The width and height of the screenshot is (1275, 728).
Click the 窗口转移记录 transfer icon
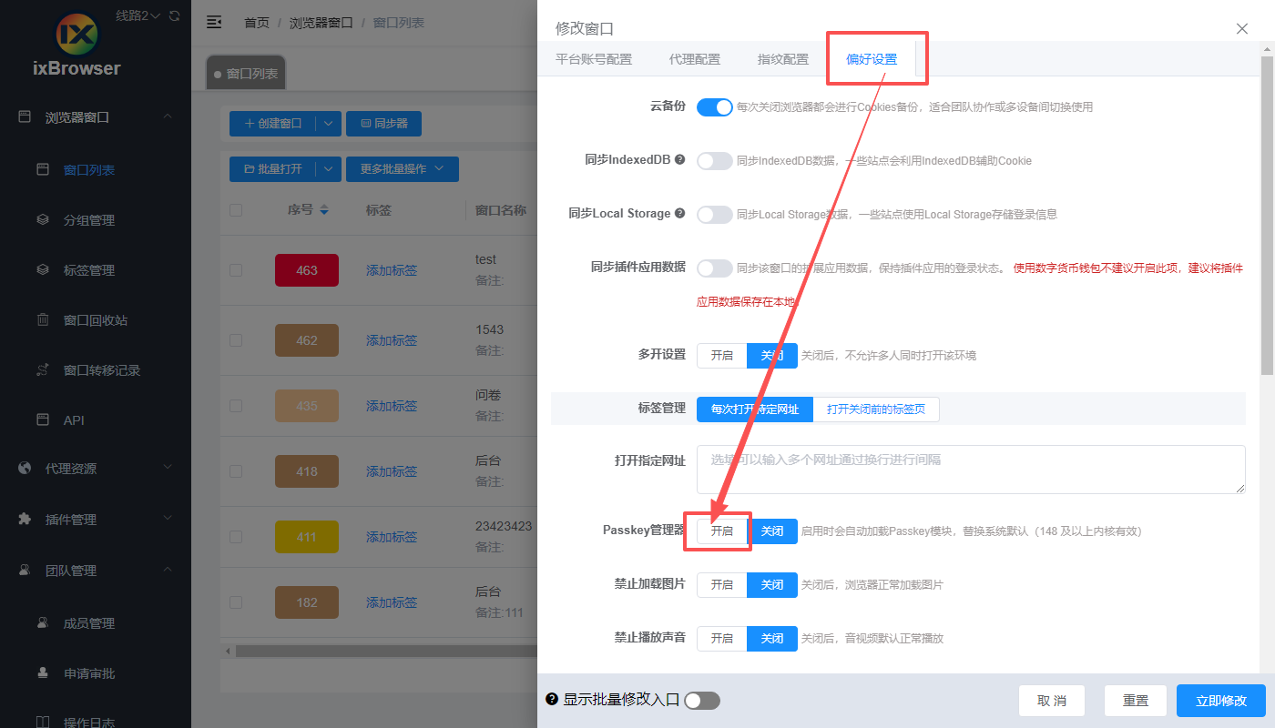point(42,369)
